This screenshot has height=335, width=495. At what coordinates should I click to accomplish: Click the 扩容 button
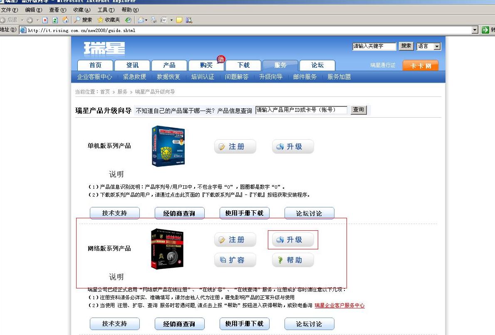coord(235,260)
